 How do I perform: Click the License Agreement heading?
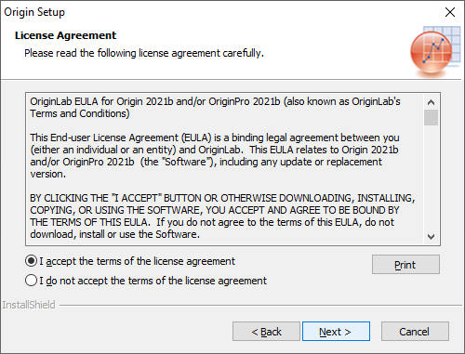click(65, 35)
